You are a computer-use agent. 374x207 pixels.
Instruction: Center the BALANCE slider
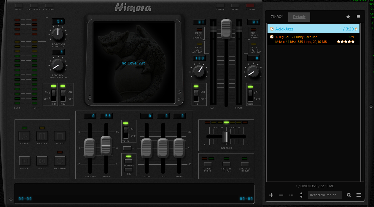(x=226, y=136)
